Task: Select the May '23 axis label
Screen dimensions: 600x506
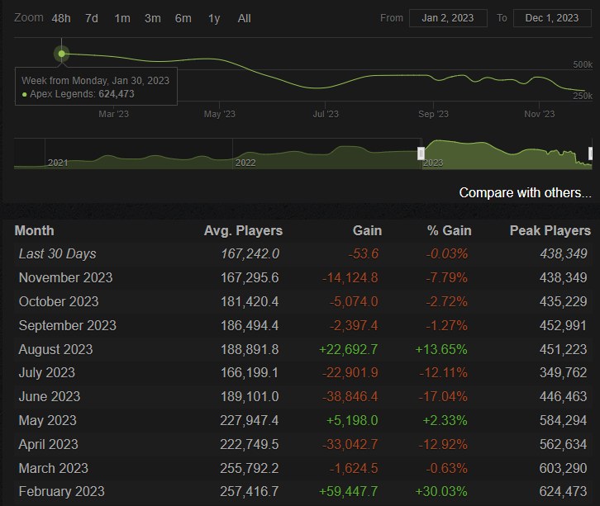Action: (x=219, y=114)
